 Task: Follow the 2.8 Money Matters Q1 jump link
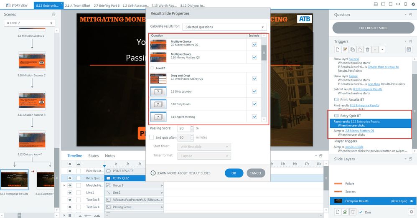[x=360, y=131]
